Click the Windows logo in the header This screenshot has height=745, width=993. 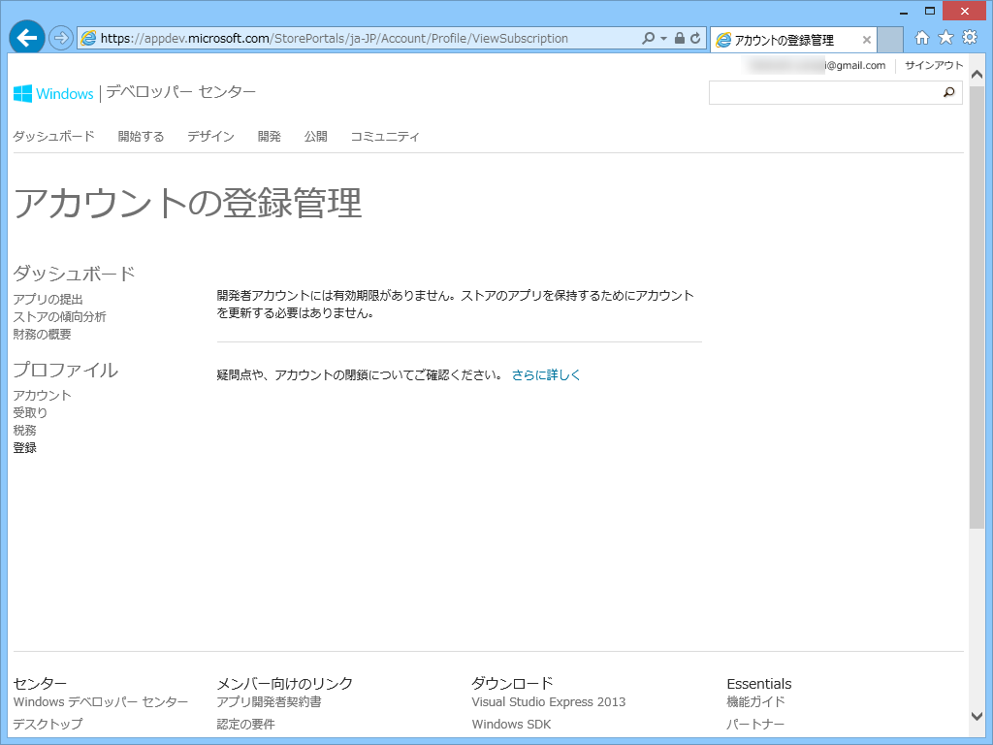21,93
